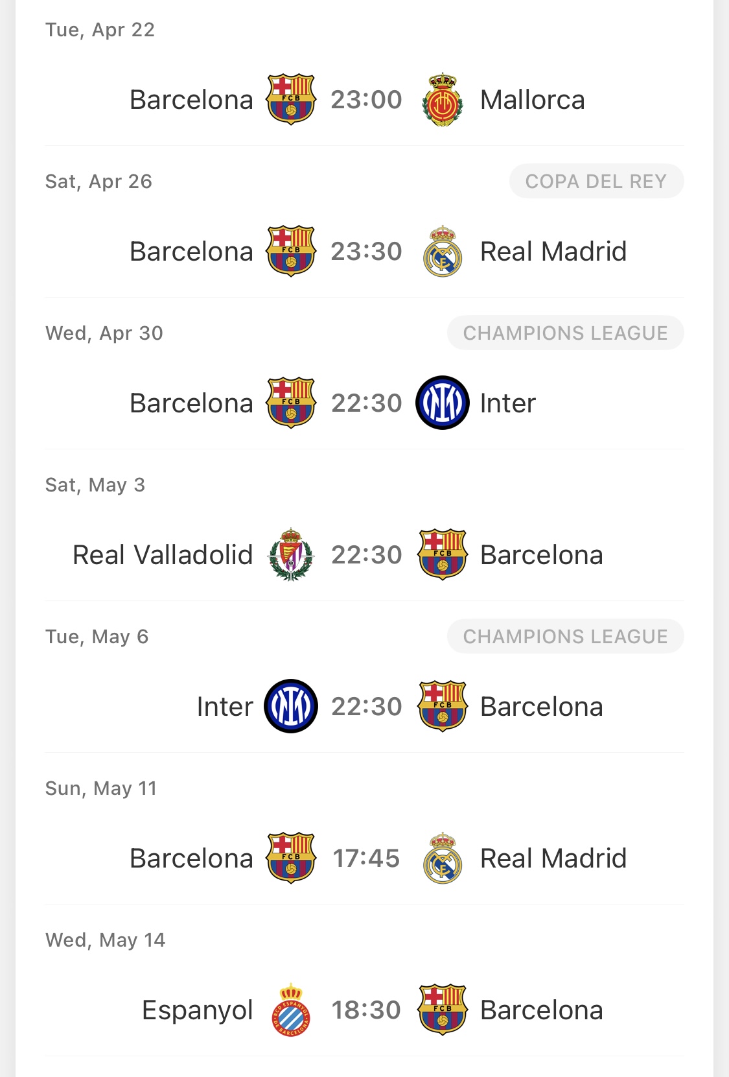Tap the 17:45 kickoff time

click(366, 858)
